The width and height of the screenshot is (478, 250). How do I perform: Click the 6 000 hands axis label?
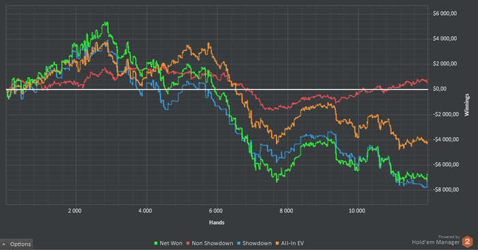[x=216, y=210]
